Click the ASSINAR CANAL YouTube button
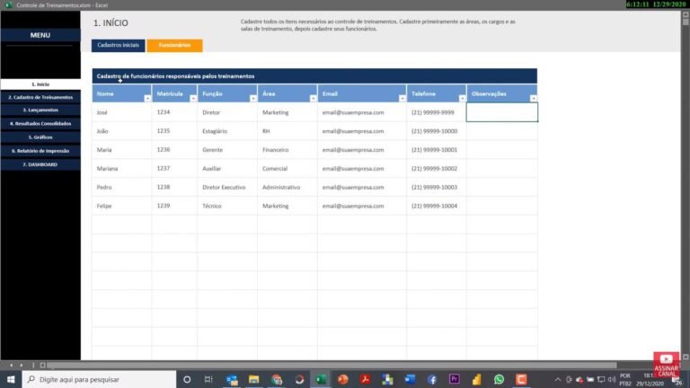690x388 pixels. [667, 365]
